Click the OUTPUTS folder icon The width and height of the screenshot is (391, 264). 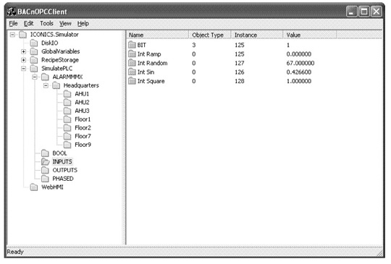tap(45, 170)
